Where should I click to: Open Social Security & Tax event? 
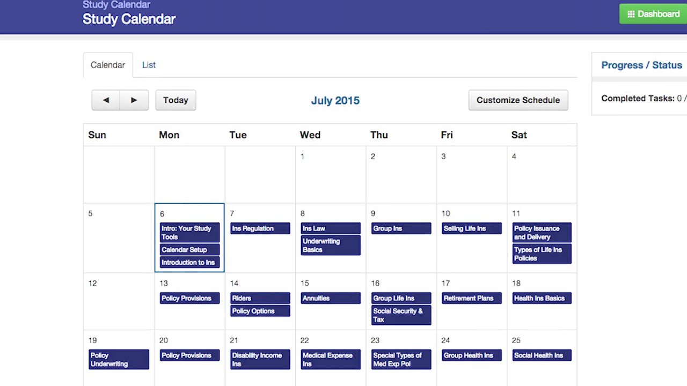(401, 315)
